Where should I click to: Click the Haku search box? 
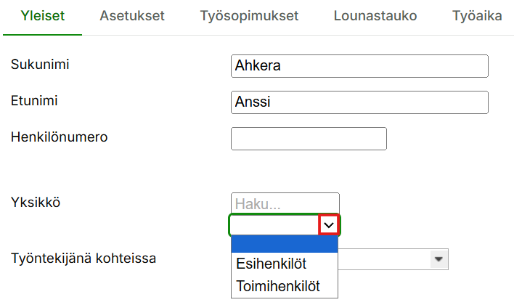click(x=285, y=203)
